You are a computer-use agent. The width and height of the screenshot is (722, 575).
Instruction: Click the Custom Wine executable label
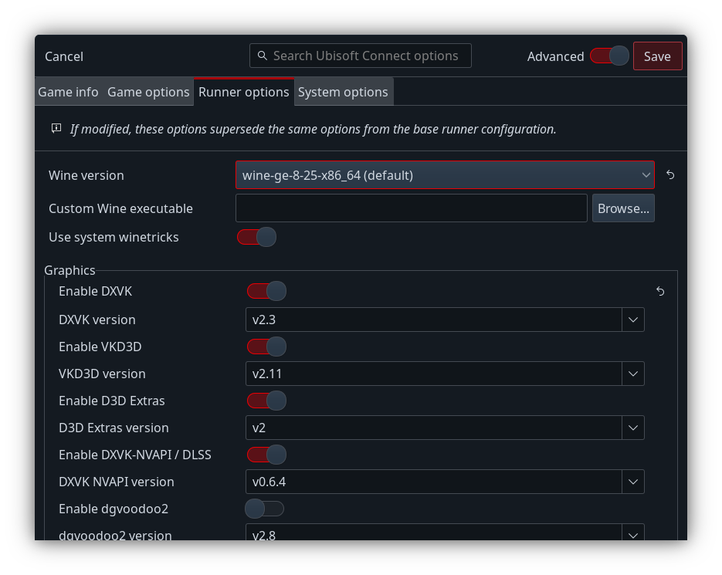[x=120, y=208]
